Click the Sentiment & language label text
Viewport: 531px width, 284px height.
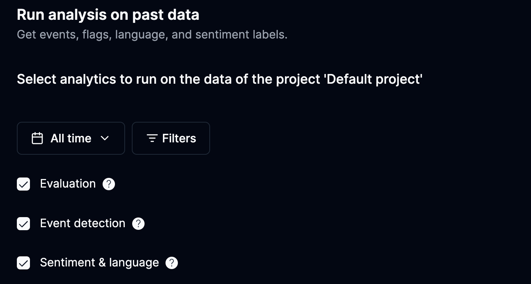coord(99,263)
